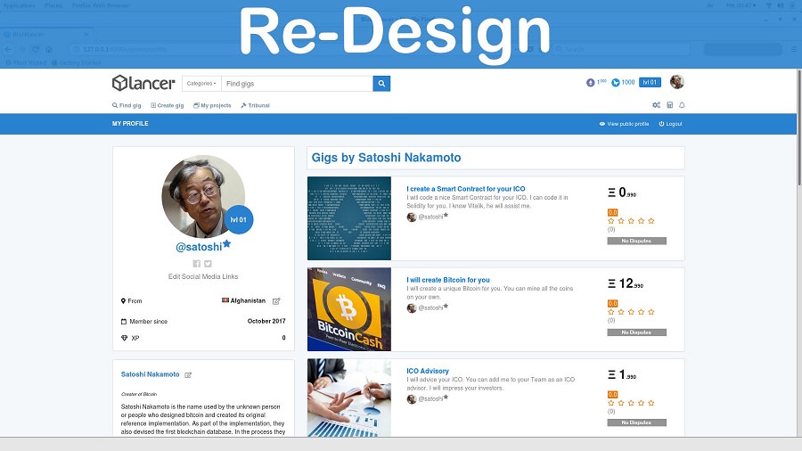Click @satoshi avatar under ICO Advisory gig
802x451 pixels.
(411, 398)
